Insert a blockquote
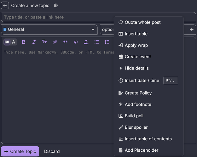197x157 pixels. click(x=65, y=42)
